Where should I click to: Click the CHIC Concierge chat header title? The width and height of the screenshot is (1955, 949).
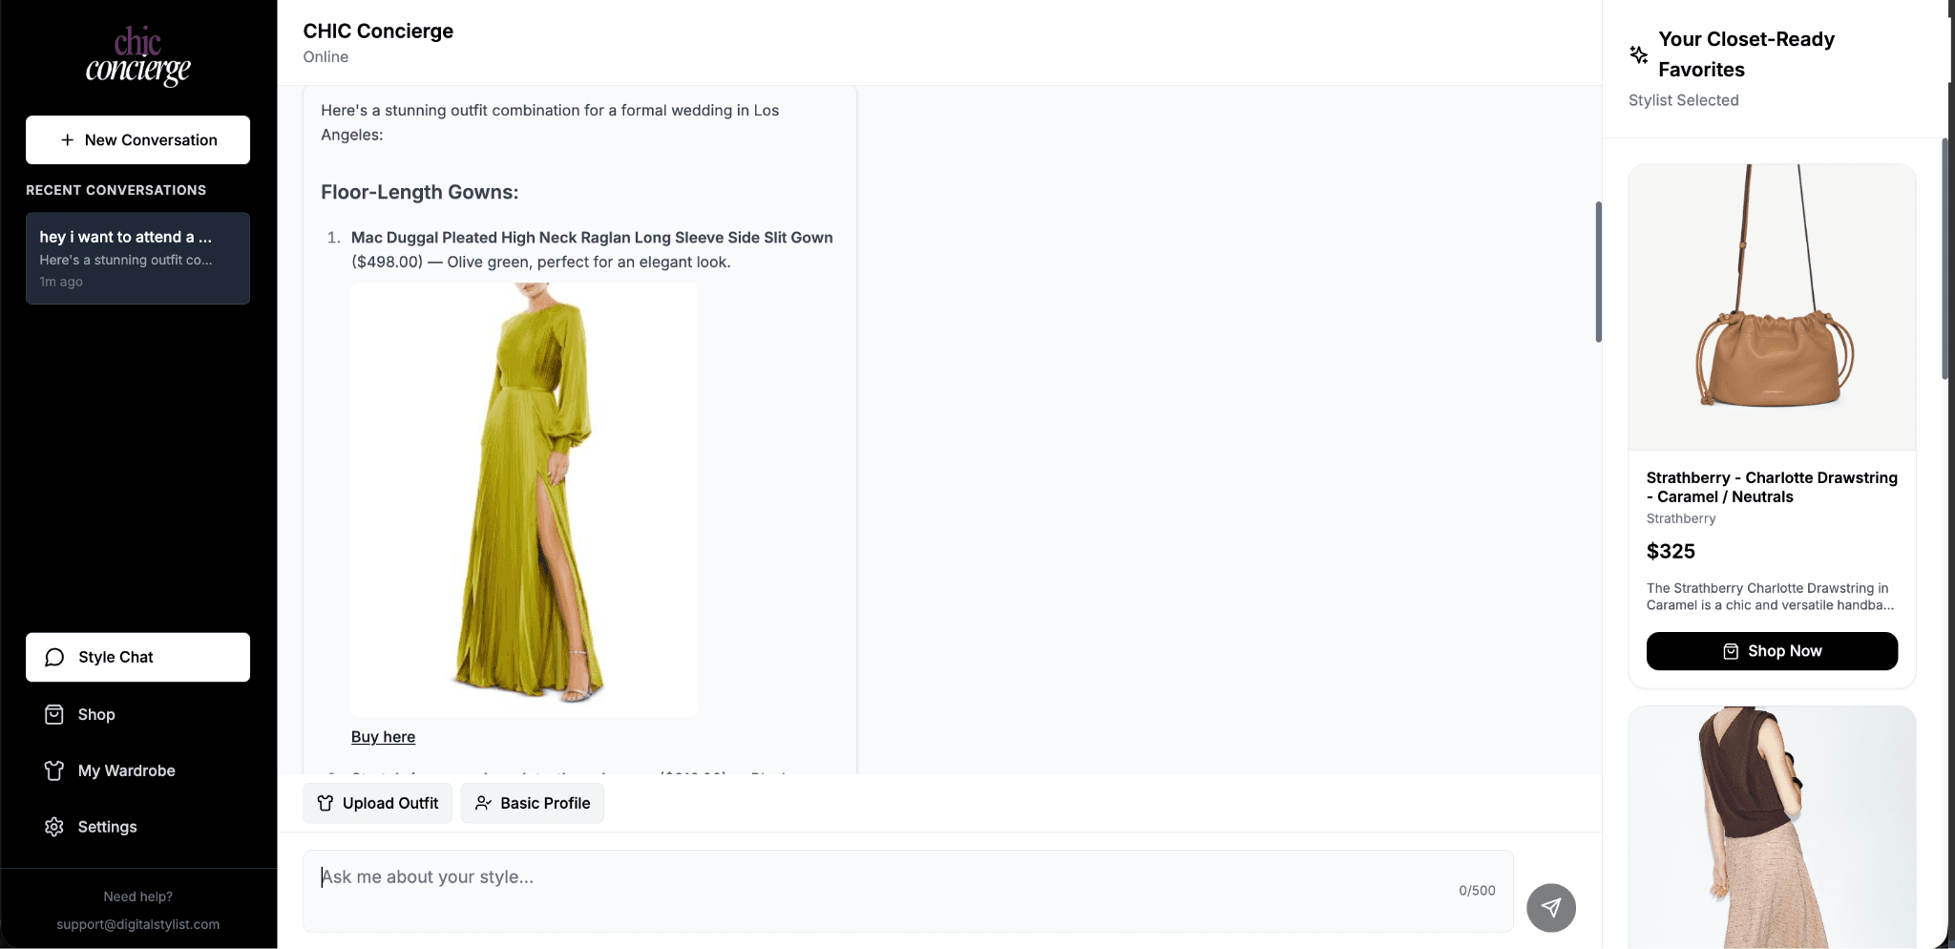[x=378, y=31]
